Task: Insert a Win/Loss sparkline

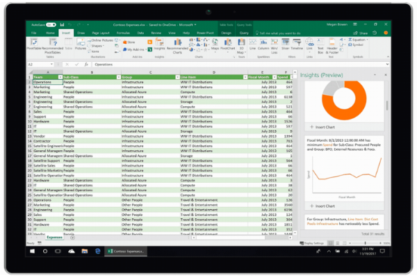Action: 275,46
